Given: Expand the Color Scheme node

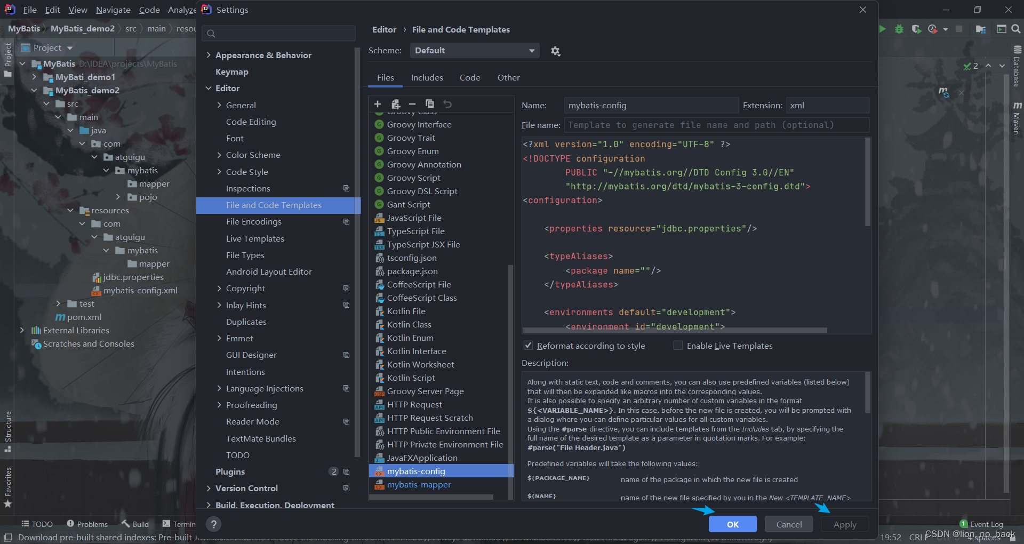Looking at the screenshot, I should (219, 155).
